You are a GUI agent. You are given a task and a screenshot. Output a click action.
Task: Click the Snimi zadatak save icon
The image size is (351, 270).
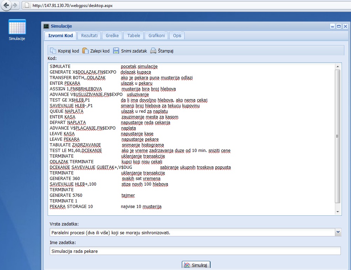116,50
